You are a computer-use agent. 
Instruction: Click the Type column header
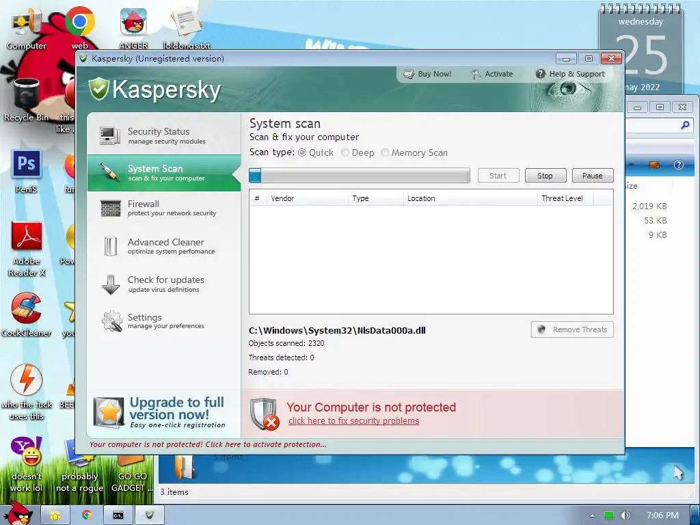point(375,198)
